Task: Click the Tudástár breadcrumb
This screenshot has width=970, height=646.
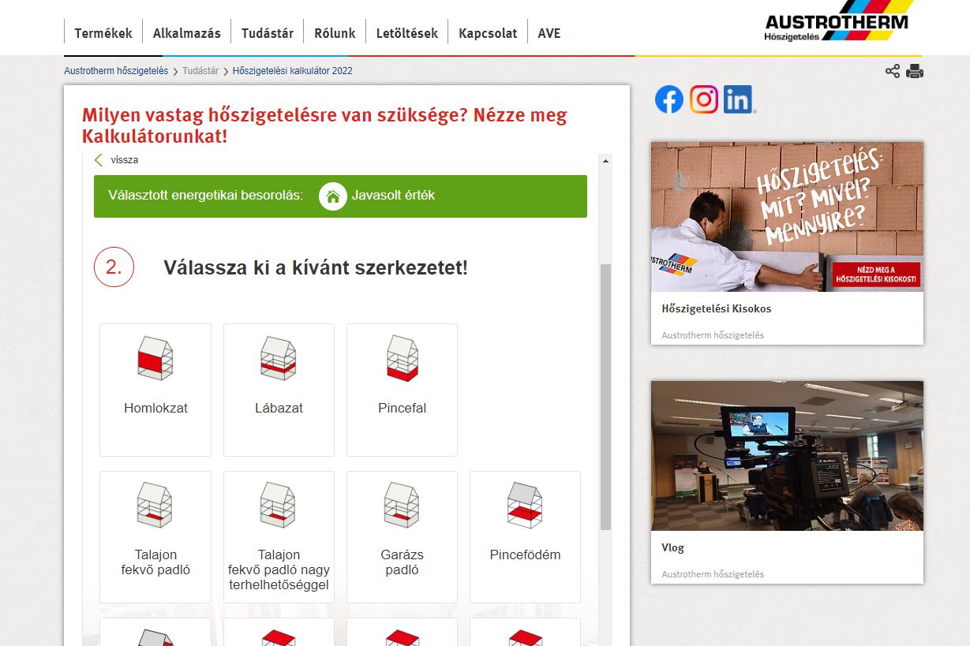Action: click(200, 71)
